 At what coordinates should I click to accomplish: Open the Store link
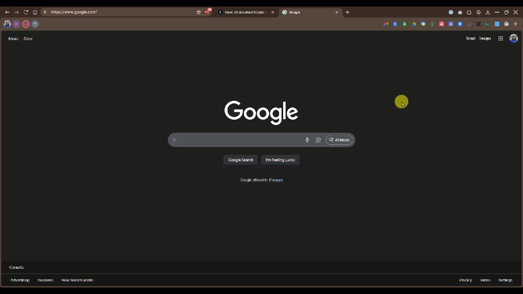pos(28,38)
